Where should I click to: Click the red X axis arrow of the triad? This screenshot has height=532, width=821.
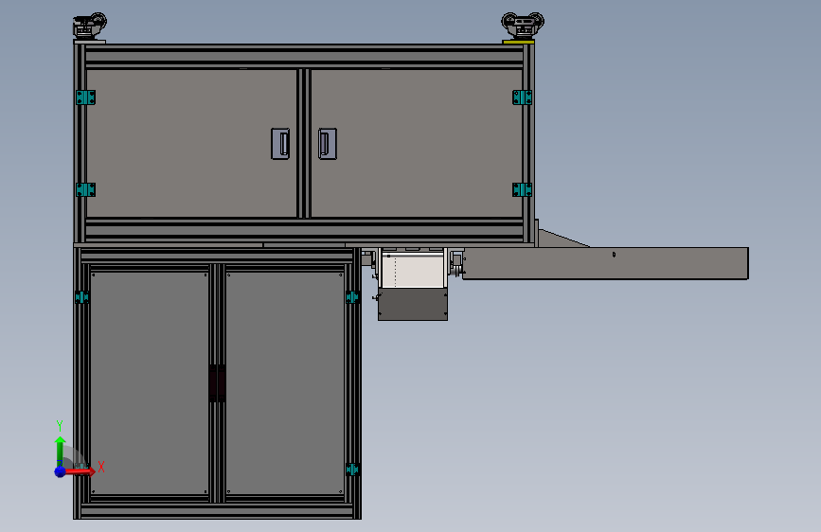tap(81, 471)
